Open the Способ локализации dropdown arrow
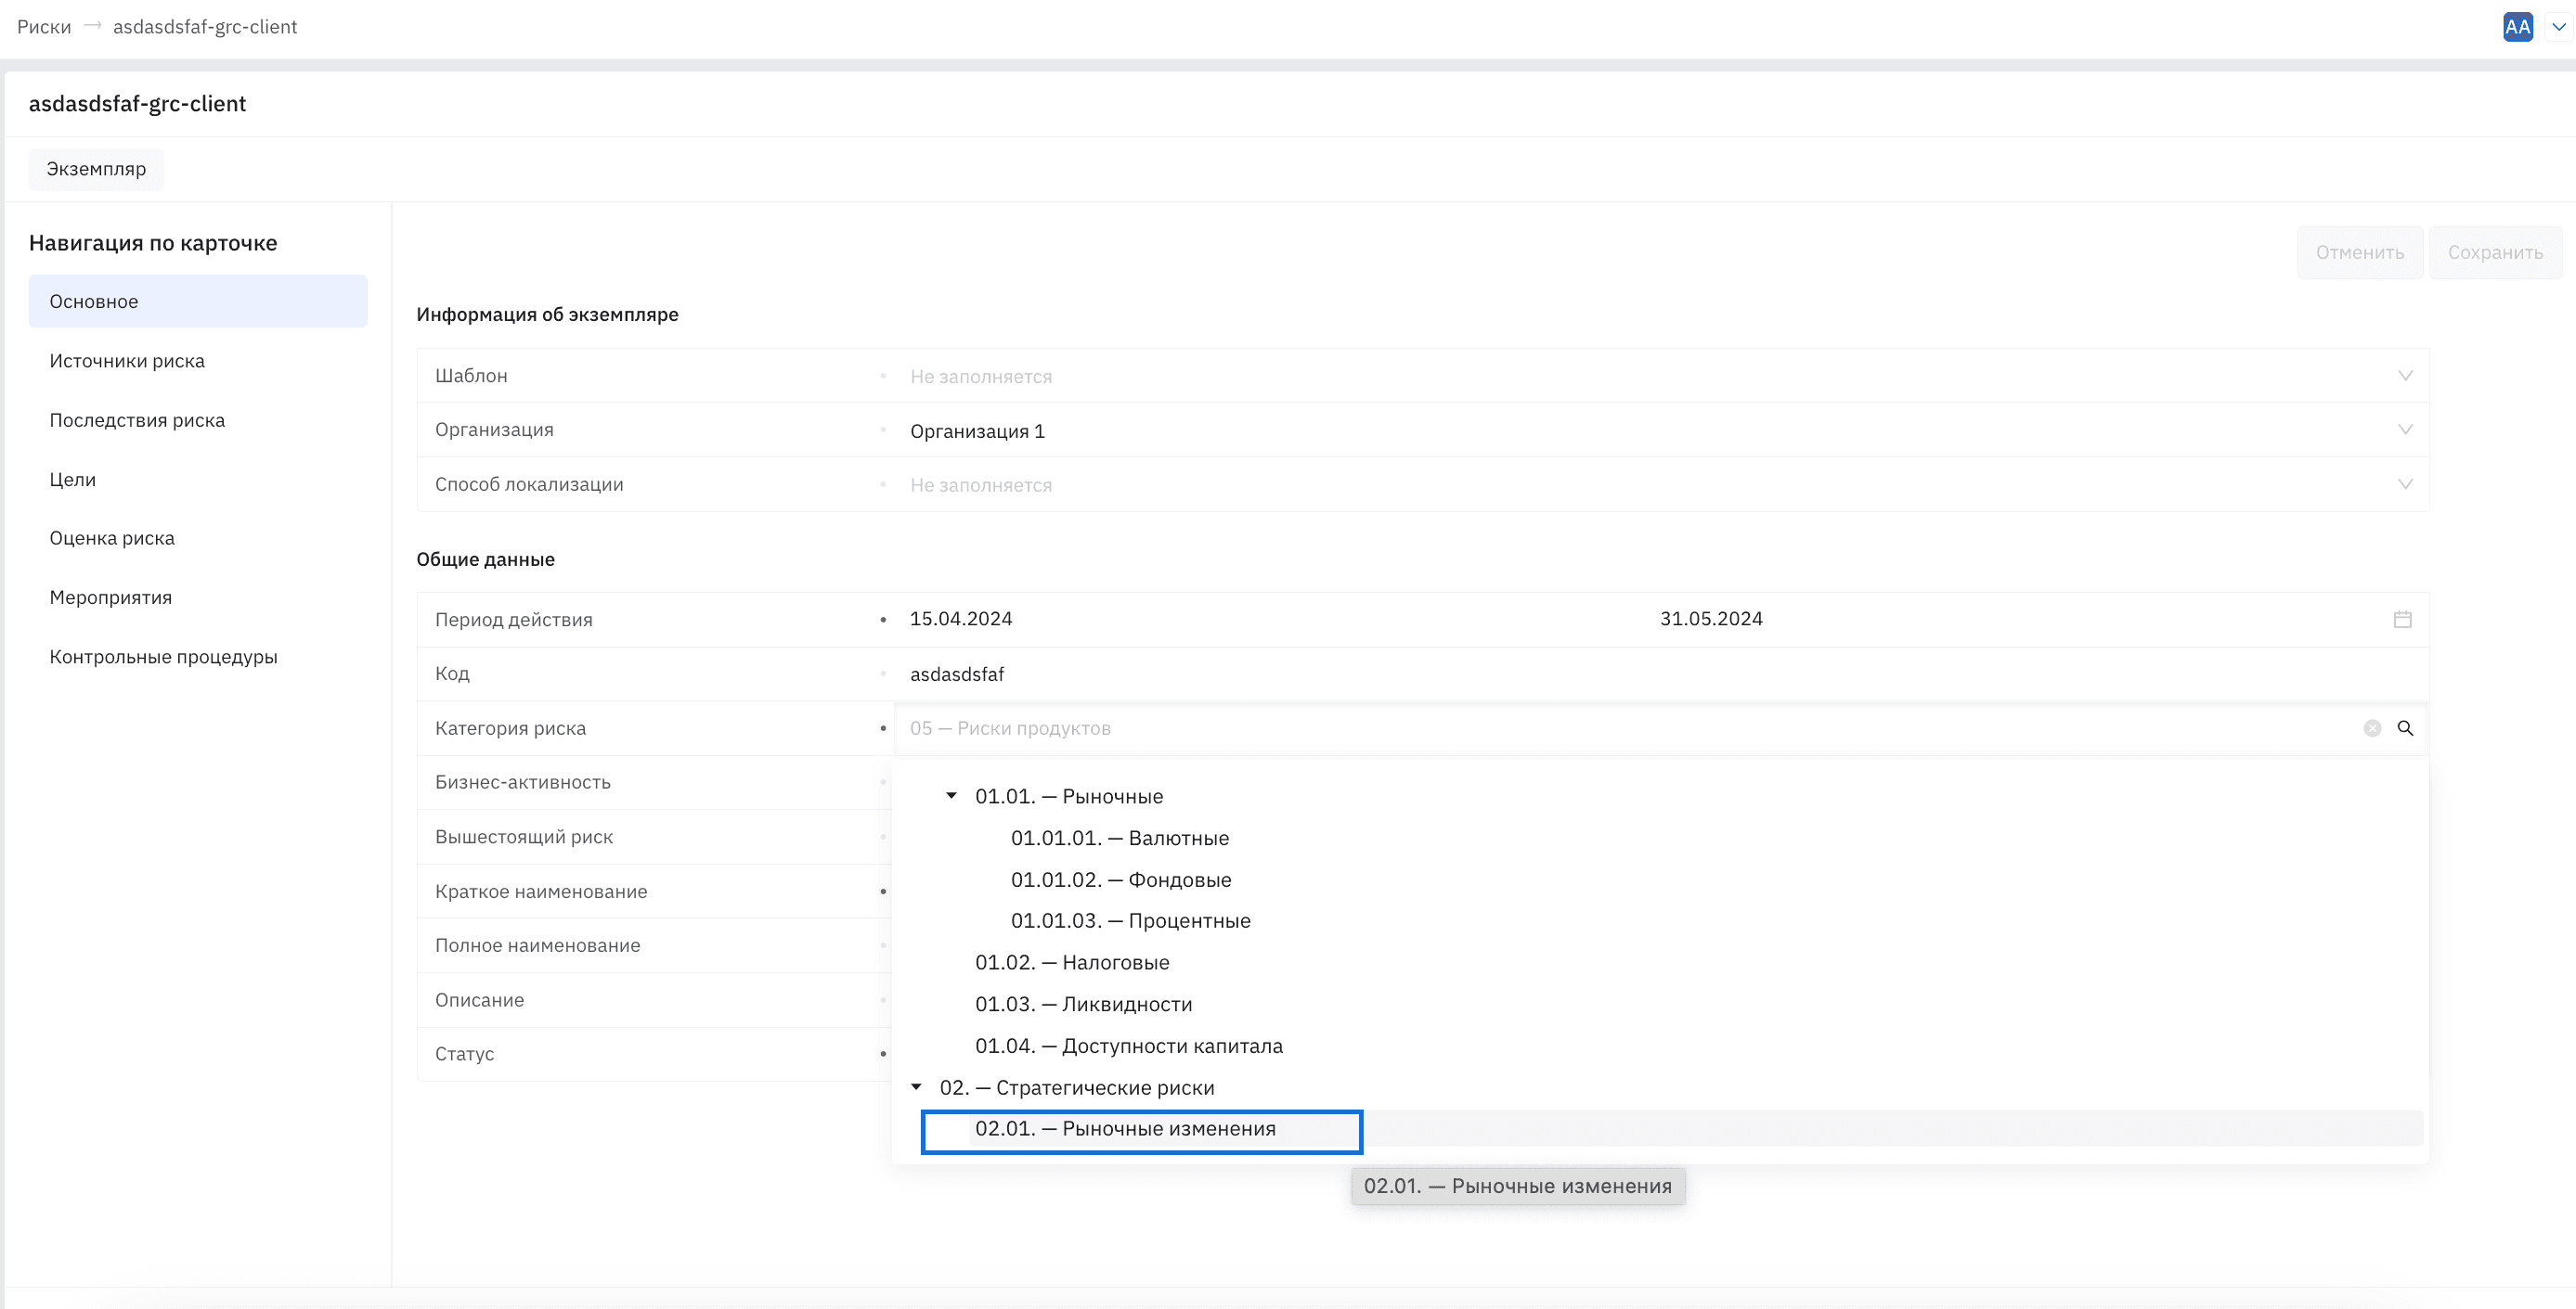The height and width of the screenshot is (1309, 2576). tap(2405, 484)
